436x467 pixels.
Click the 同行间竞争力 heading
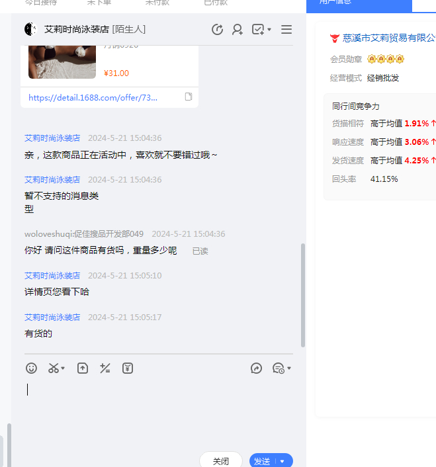click(356, 106)
